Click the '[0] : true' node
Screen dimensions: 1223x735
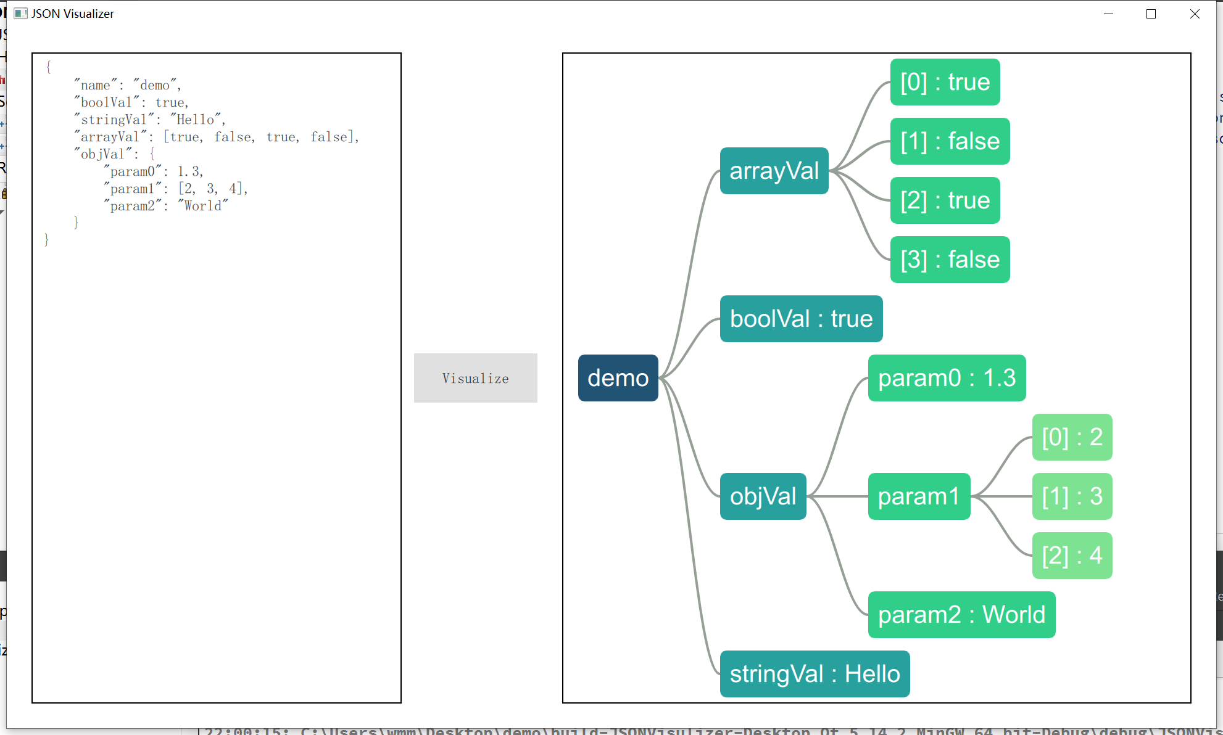(945, 82)
